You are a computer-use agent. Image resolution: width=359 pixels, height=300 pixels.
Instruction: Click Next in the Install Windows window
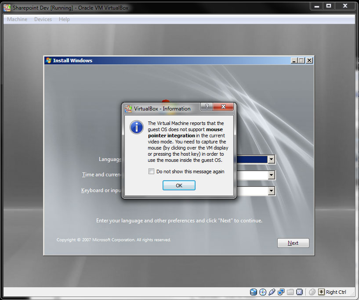point(293,243)
